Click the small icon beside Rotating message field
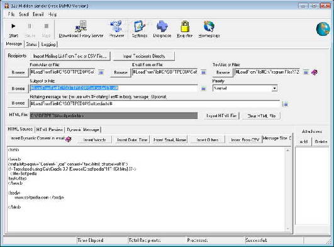 [x=286, y=104]
